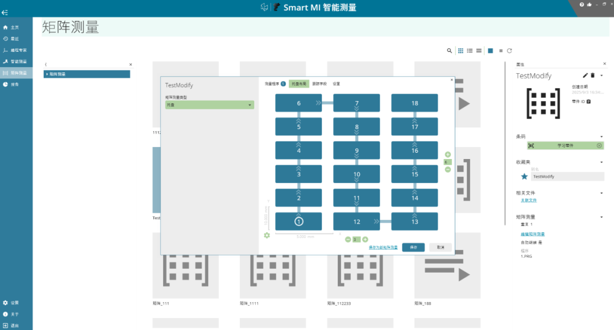The height and width of the screenshot is (330, 614).
Task: Click the search magnifier icon in toolbar
Action: click(449, 51)
